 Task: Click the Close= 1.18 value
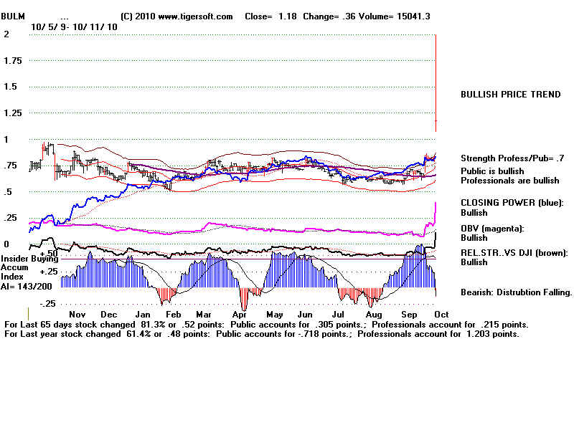tap(271, 16)
